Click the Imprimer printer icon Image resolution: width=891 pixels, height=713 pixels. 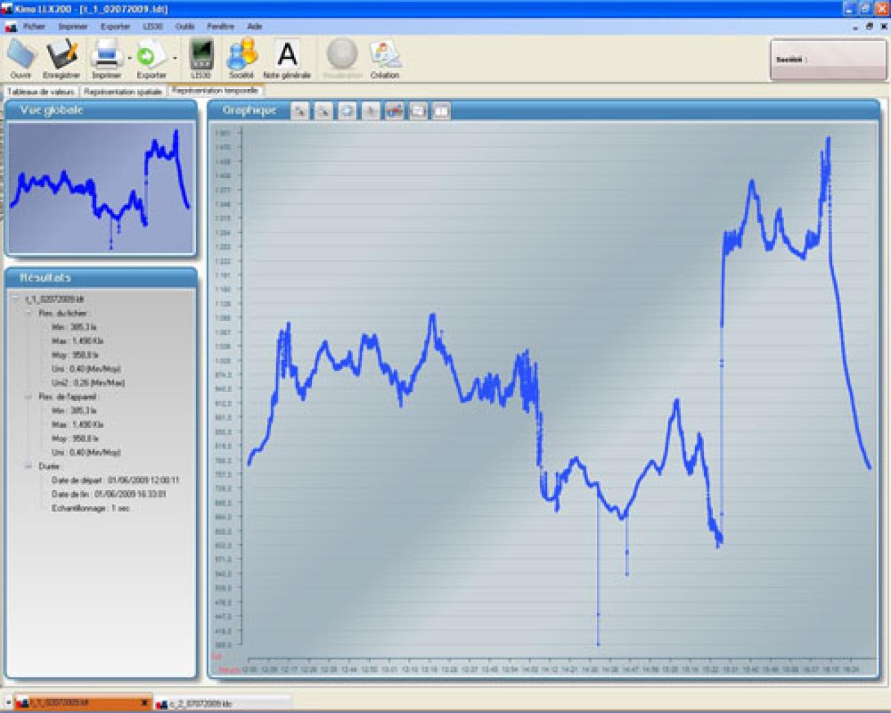pyautogui.click(x=107, y=55)
